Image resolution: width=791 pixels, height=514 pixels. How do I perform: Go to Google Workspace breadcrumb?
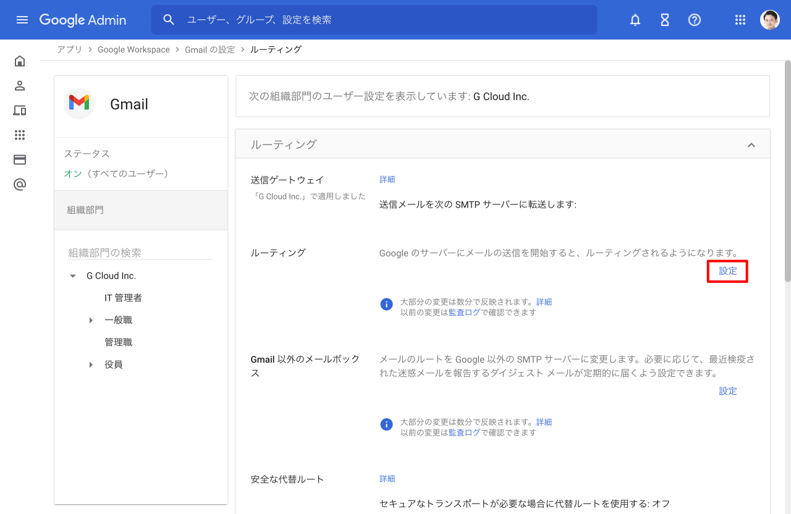click(133, 49)
